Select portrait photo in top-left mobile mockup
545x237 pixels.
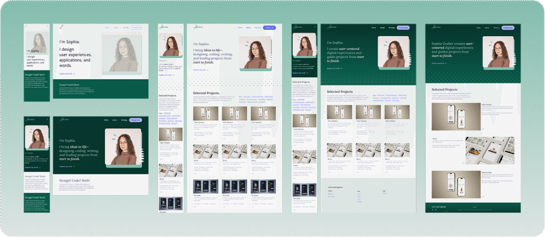pyautogui.click(x=37, y=42)
